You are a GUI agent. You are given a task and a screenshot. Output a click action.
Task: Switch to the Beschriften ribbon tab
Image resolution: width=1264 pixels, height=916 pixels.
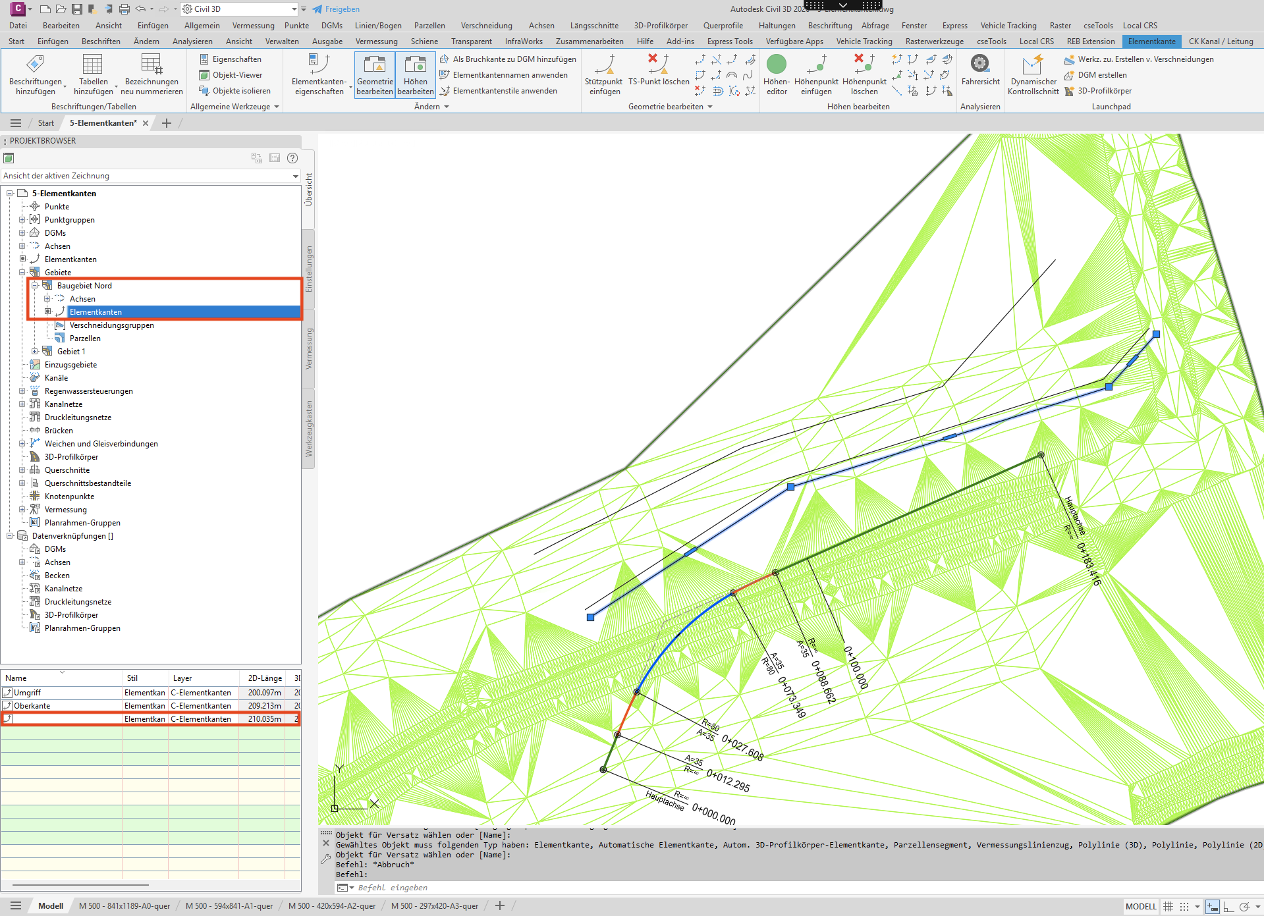(x=101, y=41)
